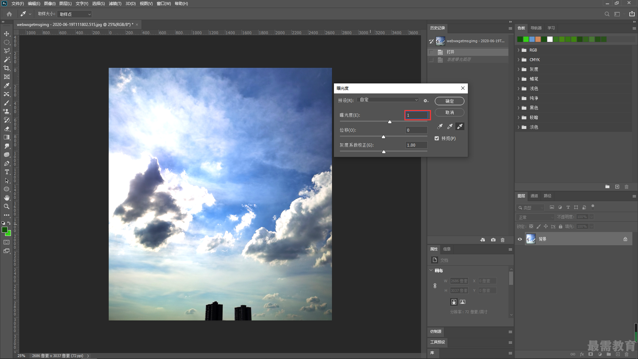The width and height of the screenshot is (638, 359).
Task: Click the Share icon at top right
Action: [632, 14]
